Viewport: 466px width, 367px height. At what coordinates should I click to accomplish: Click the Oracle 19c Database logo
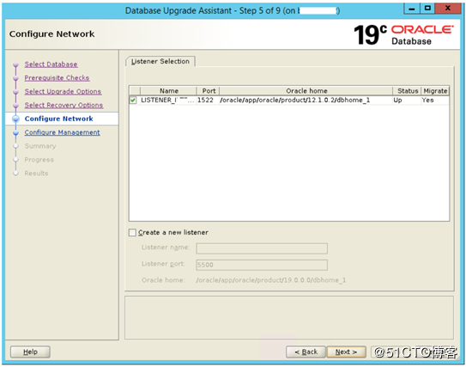[x=403, y=35]
